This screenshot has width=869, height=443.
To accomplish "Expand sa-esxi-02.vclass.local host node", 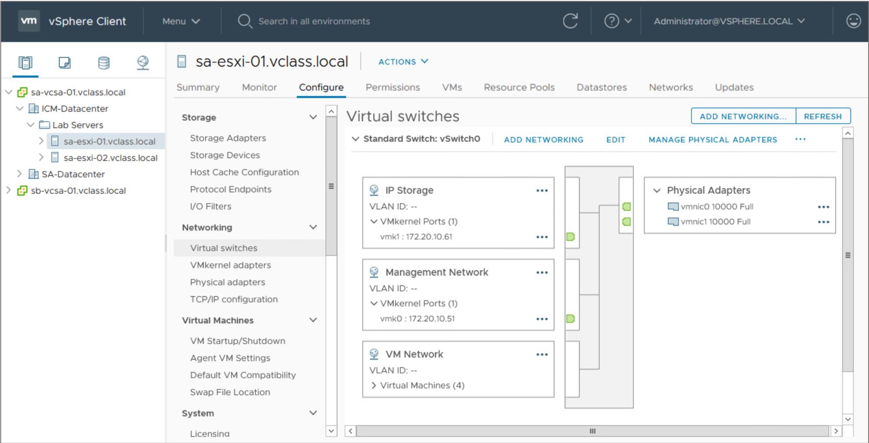I will coord(41,157).
